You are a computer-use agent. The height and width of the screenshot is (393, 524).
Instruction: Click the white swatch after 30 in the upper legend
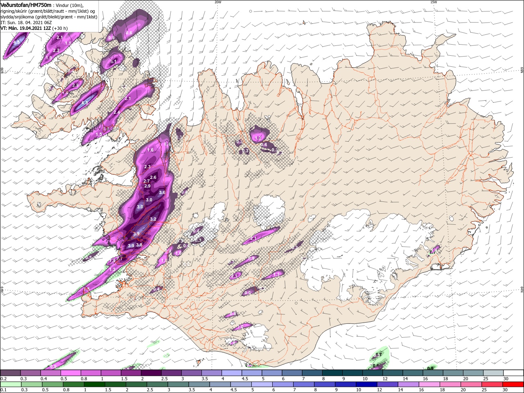point(514,373)
